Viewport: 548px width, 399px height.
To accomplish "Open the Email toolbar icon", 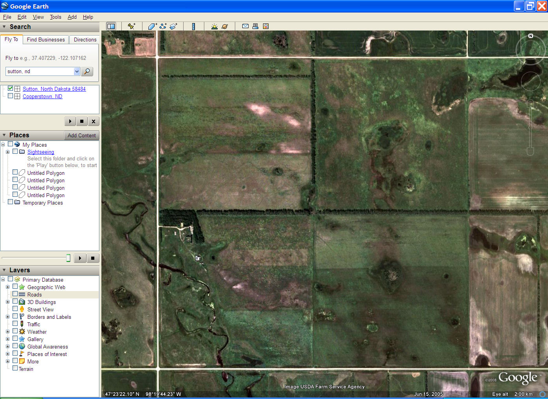I will [245, 26].
